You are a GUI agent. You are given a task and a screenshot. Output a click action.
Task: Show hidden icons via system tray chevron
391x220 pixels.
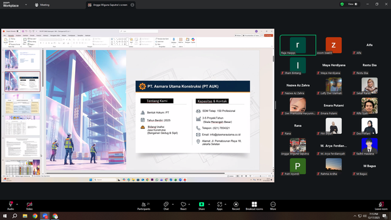pyautogui.click(x=354, y=216)
